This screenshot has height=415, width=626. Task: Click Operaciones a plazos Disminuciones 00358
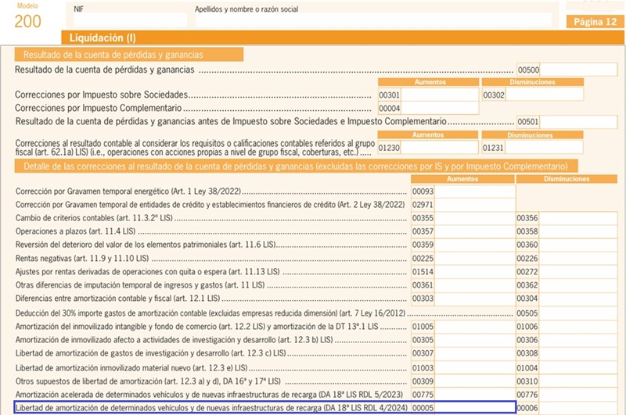pyautogui.click(x=578, y=231)
